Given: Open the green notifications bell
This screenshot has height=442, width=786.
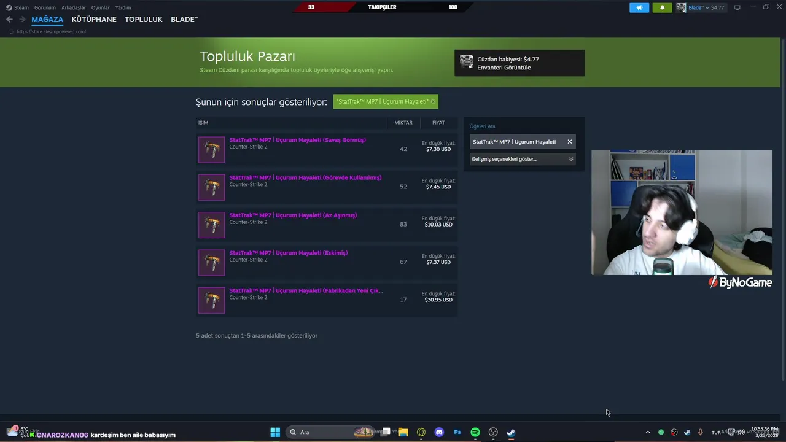Looking at the screenshot, I should [662, 7].
